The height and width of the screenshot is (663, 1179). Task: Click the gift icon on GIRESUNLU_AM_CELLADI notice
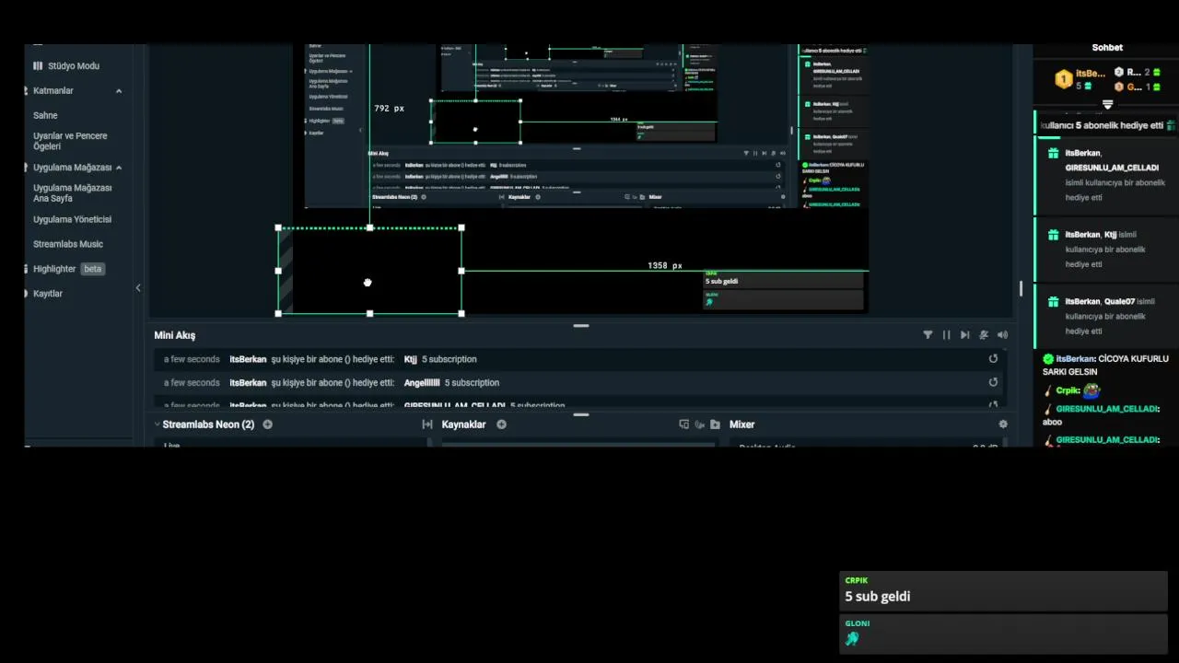coord(1053,153)
